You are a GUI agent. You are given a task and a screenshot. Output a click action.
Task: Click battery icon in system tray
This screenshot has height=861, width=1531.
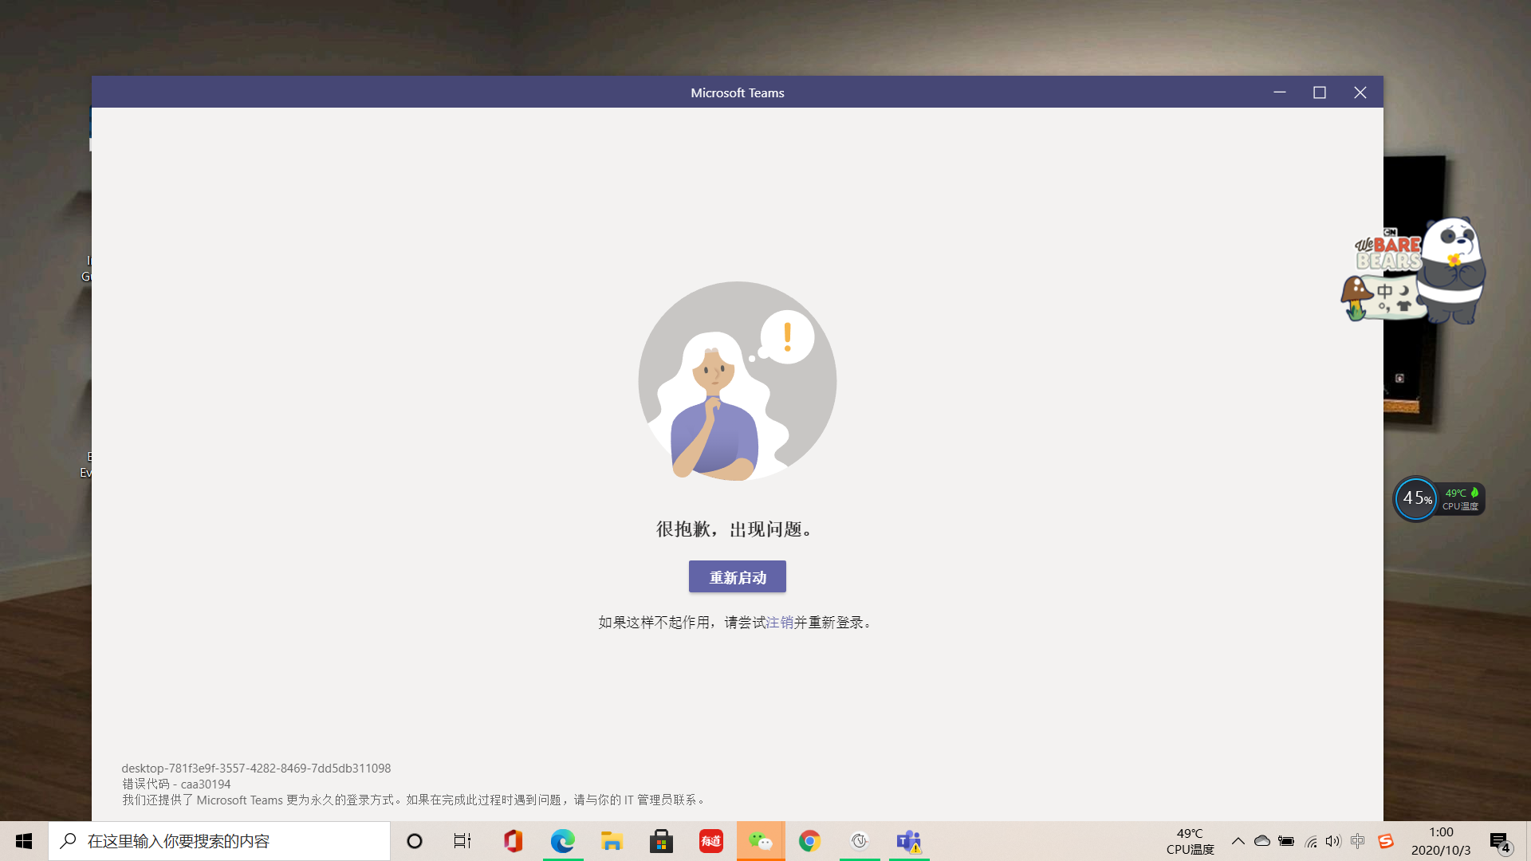(1286, 841)
